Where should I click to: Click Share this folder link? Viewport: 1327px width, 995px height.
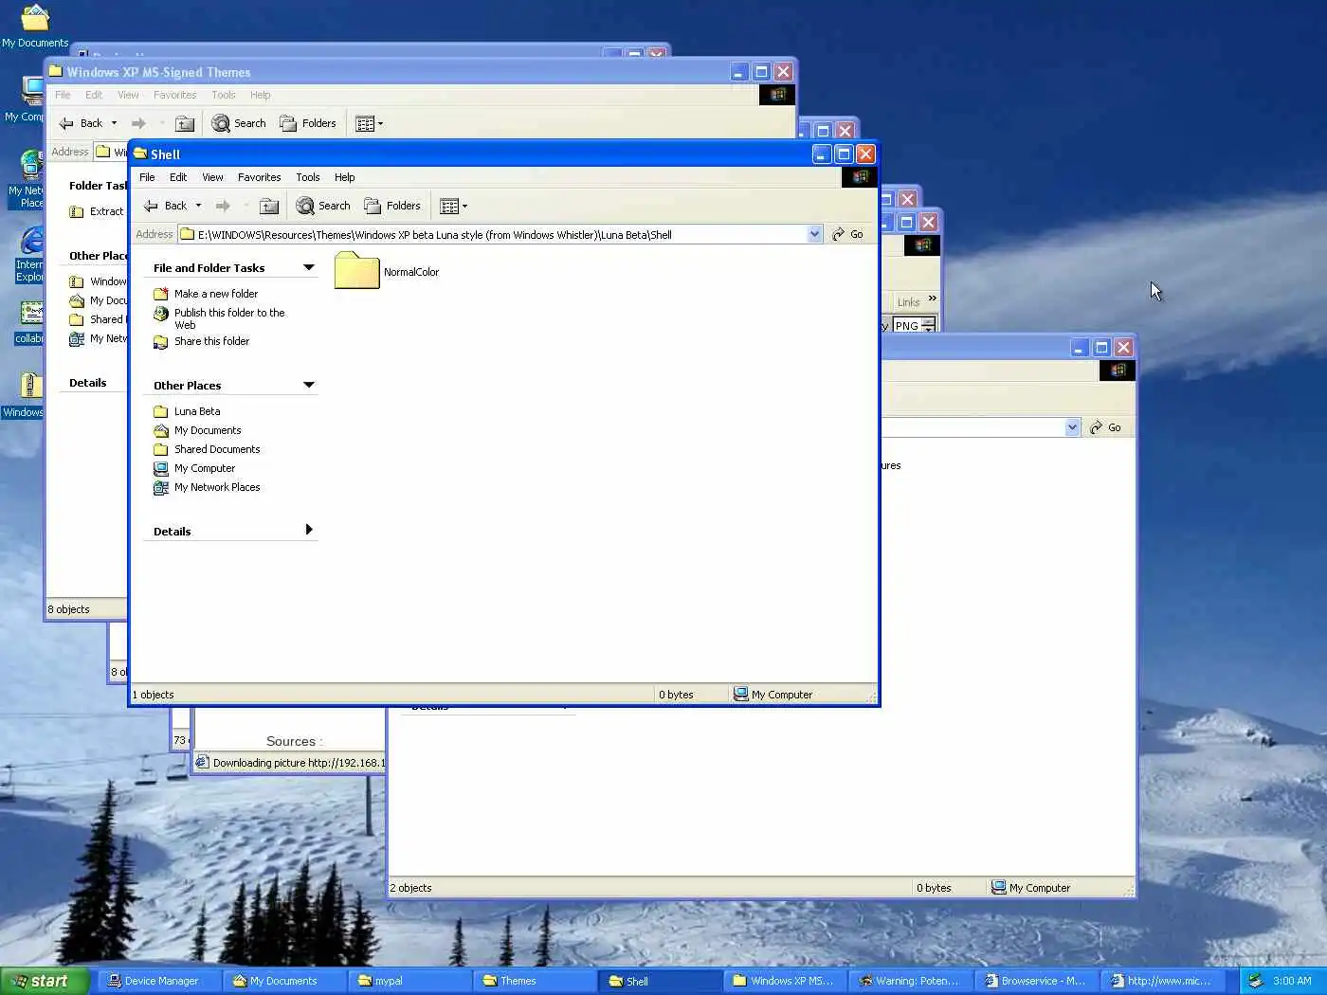(x=211, y=341)
